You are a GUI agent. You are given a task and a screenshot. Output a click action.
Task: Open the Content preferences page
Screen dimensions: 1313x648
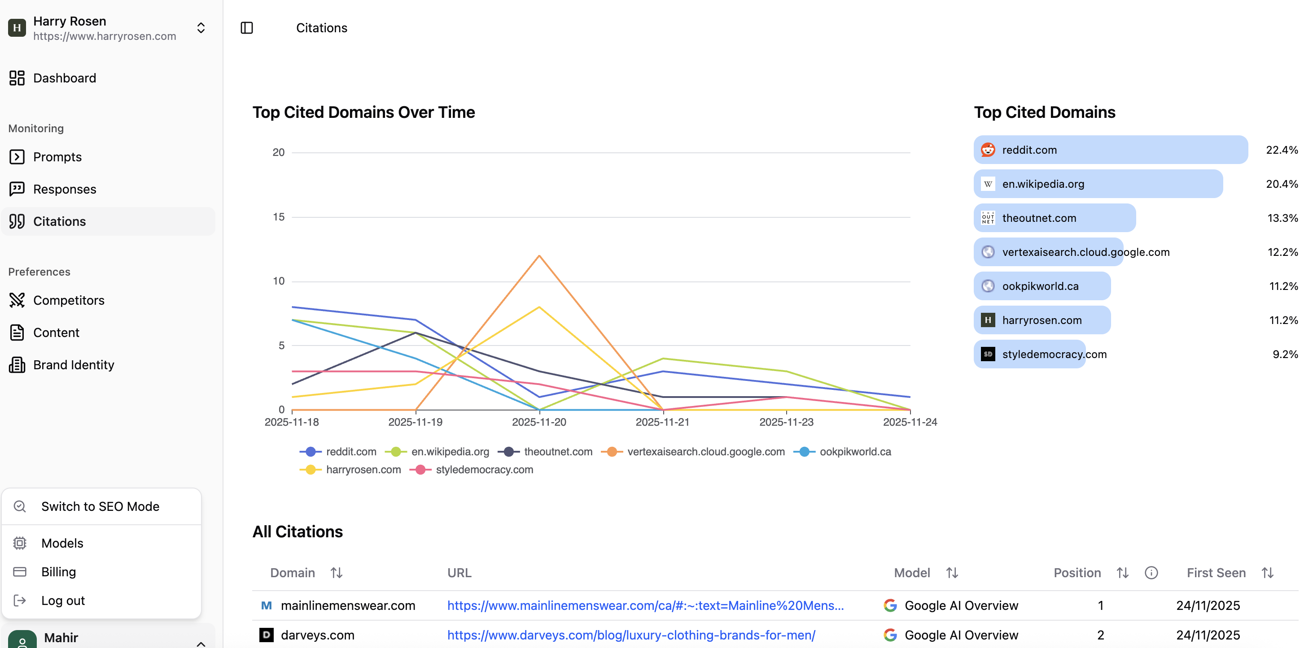click(56, 333)
